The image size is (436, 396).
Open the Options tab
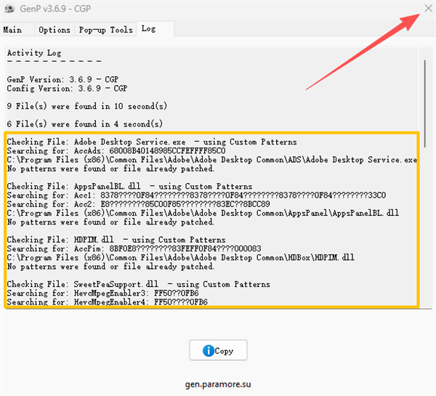54,30
